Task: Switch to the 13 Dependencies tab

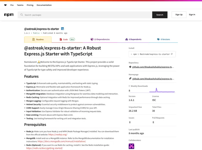Action: click(100, 39)
